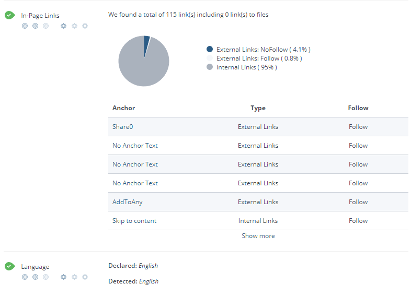Select the Share0 table row
The height and width of the screenshot is (296, 411).
click(258, 127)
